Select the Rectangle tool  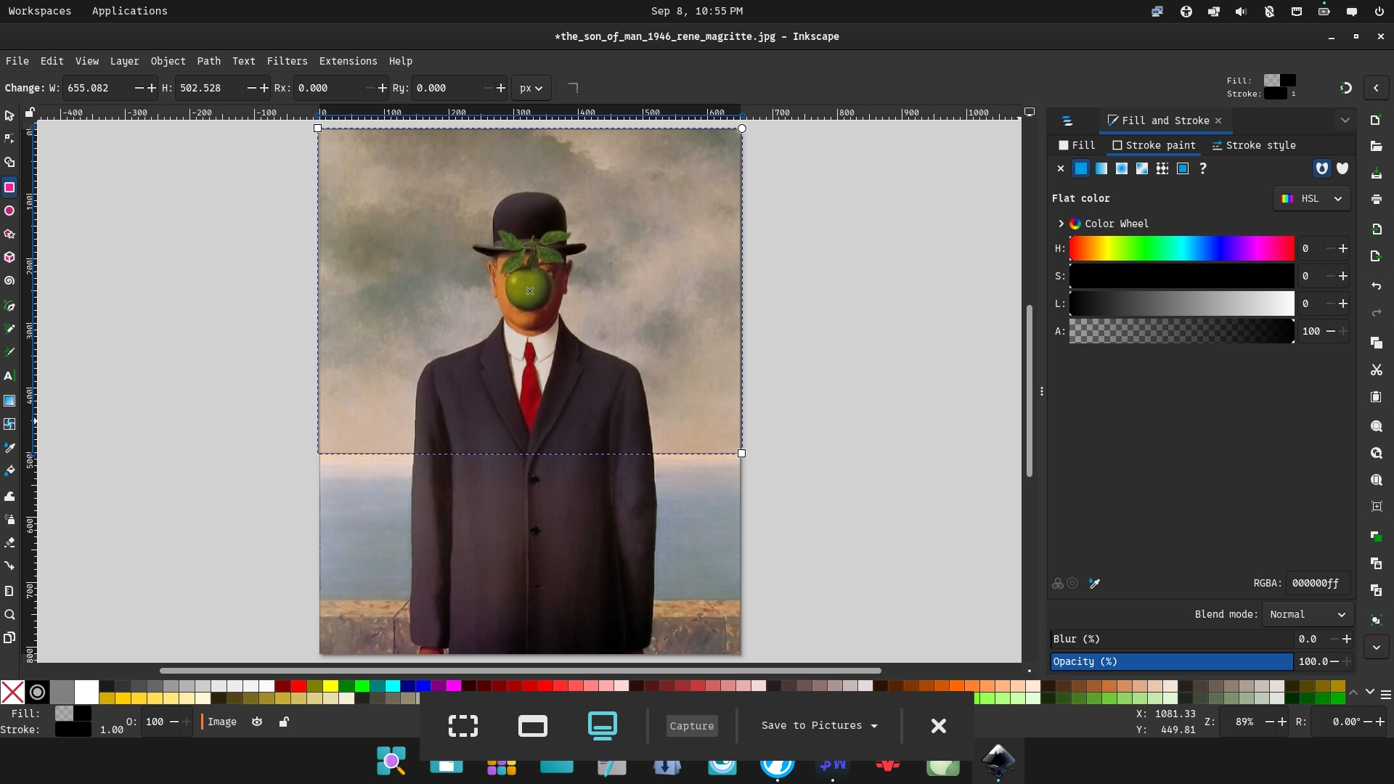[x=9, y=187]
